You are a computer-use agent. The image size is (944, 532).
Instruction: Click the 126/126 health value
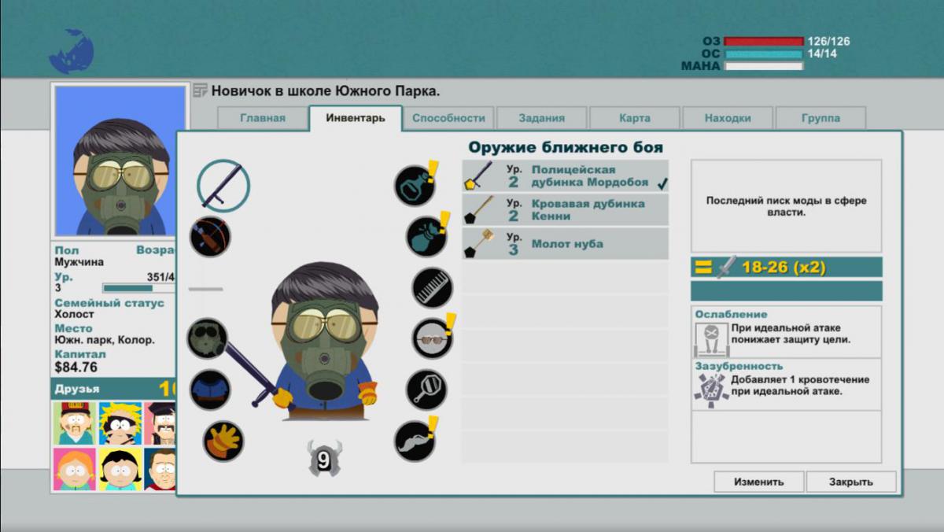[x=828, y=42]
